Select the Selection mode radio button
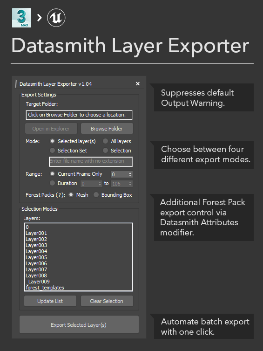The width and height of the screenshot is (263, 351). coord(106,151)
